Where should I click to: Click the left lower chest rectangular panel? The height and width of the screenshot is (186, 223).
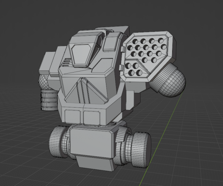click(72, 116)
